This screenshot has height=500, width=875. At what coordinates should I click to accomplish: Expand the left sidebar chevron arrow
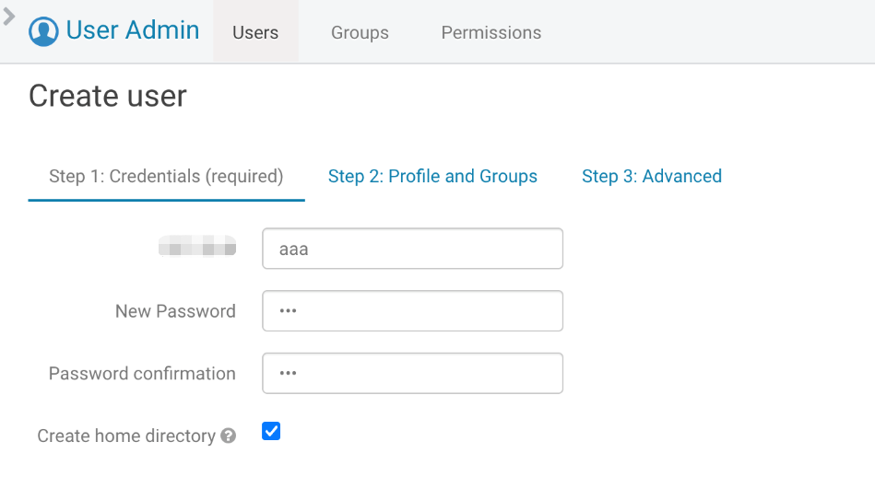point(9,17)
